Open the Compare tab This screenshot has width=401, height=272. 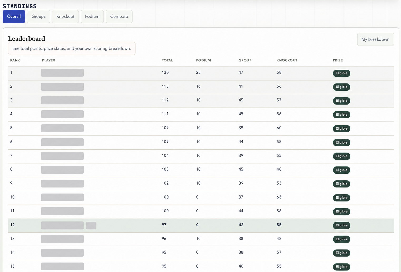[x=119, y=16]
